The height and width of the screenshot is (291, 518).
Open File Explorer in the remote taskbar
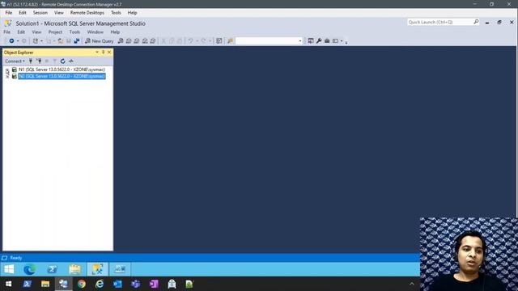(x=75, y=269)
